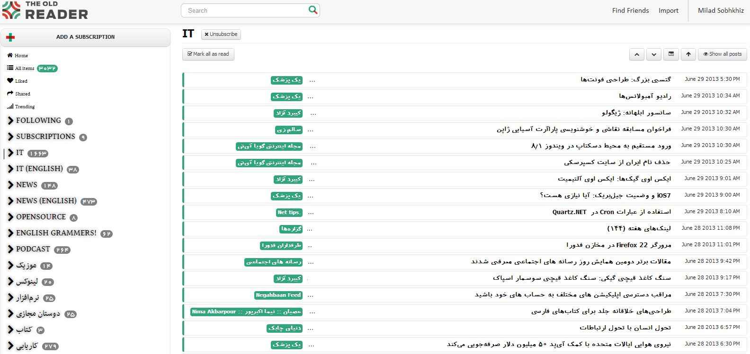
Task: Click the date June 28 2013 9:42 PM
Action: click(712, 261)
